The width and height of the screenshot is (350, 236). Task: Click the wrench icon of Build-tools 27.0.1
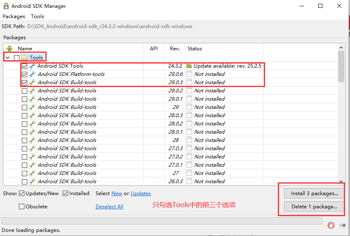click(x=32, y=165)
